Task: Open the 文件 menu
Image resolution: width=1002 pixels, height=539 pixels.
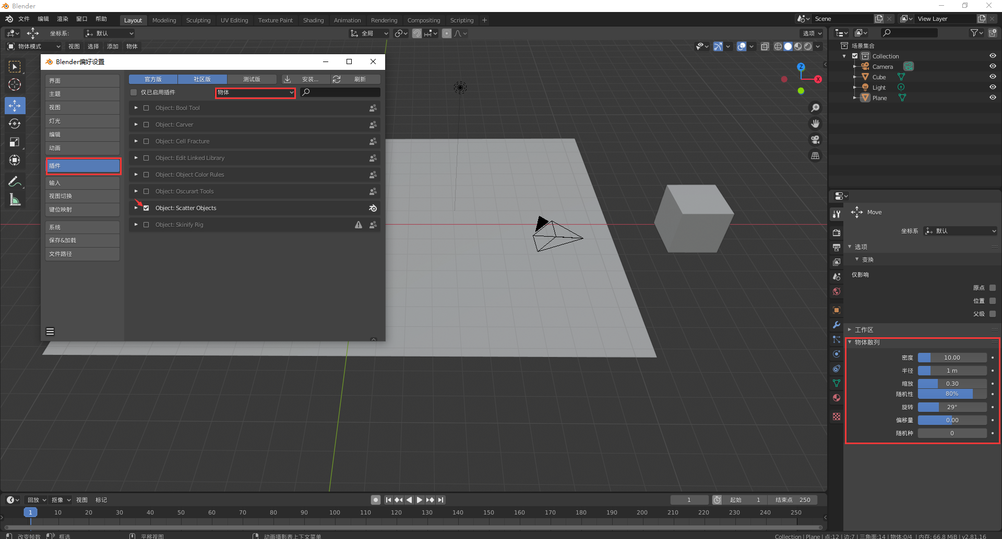Action: click(24, 19)
